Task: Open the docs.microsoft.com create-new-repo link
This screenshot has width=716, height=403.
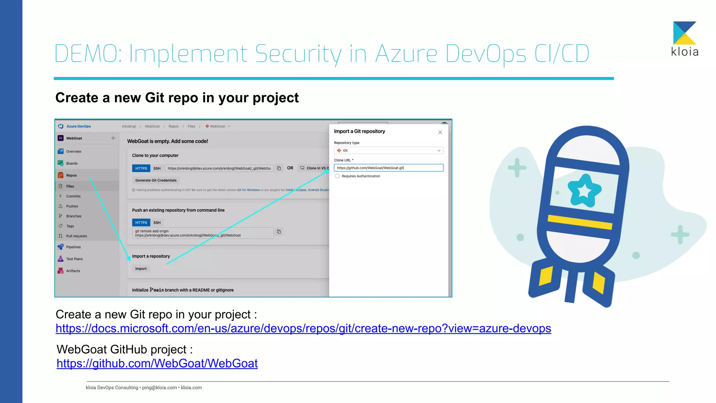Action: [303, 328]
